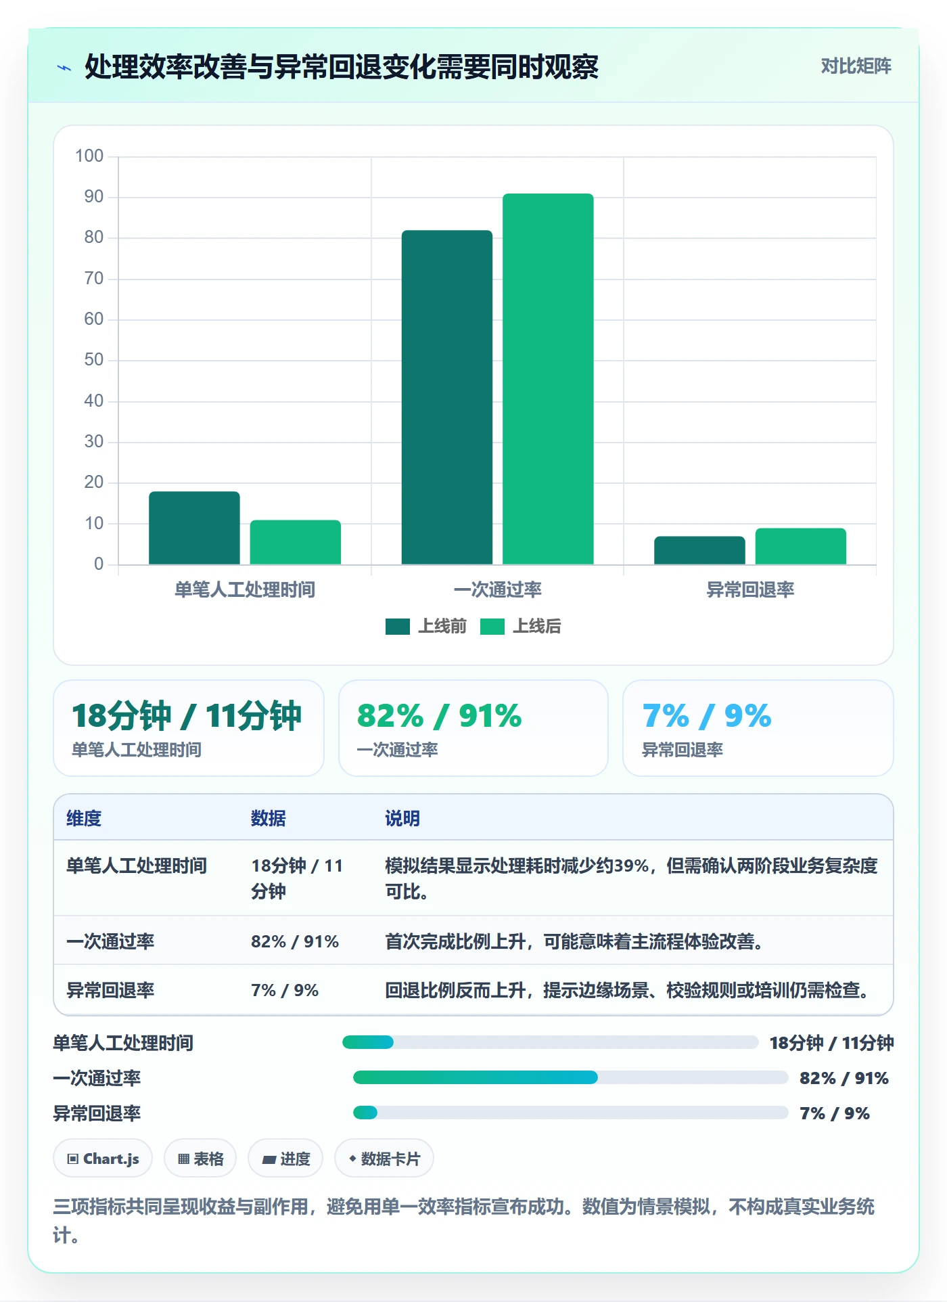Viewport: 947px width, 1302px height.
Task: Select the 异常回退率 table row name
Action: tap(110, 990)
